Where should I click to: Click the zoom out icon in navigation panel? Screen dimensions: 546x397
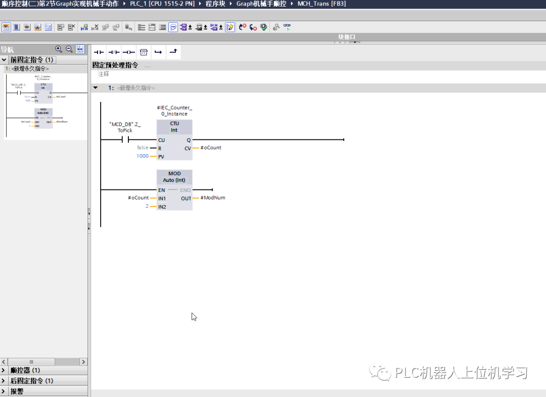(69, 49)
